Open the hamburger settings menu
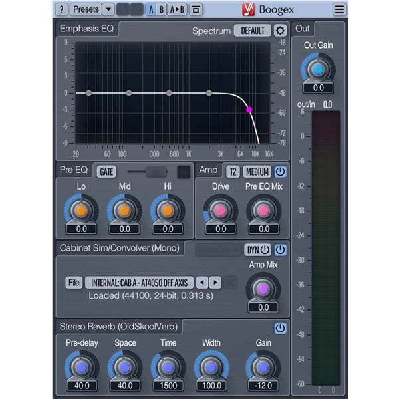Viewport: 399px width, 399px height. pos(339,10)
